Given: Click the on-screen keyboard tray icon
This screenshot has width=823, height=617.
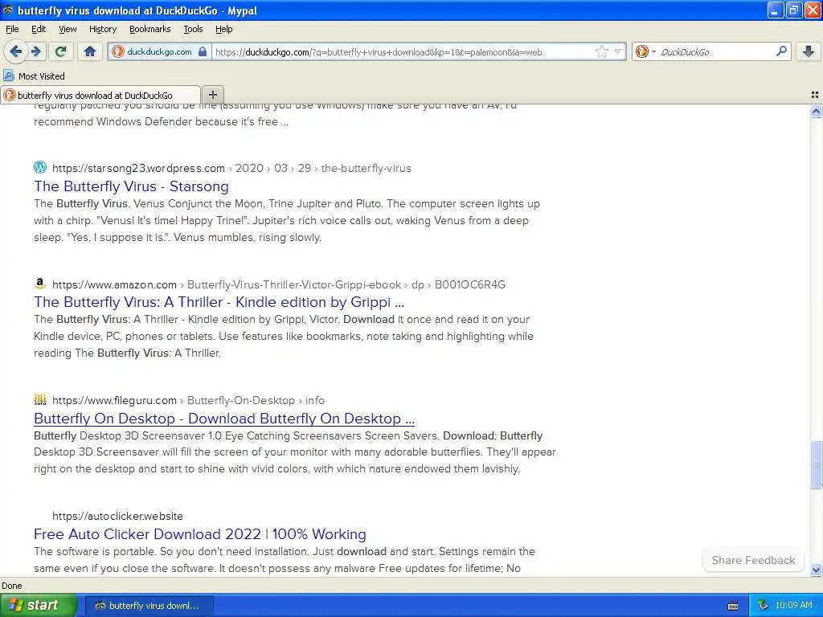Looking at the screenshot, I should 733,606.
